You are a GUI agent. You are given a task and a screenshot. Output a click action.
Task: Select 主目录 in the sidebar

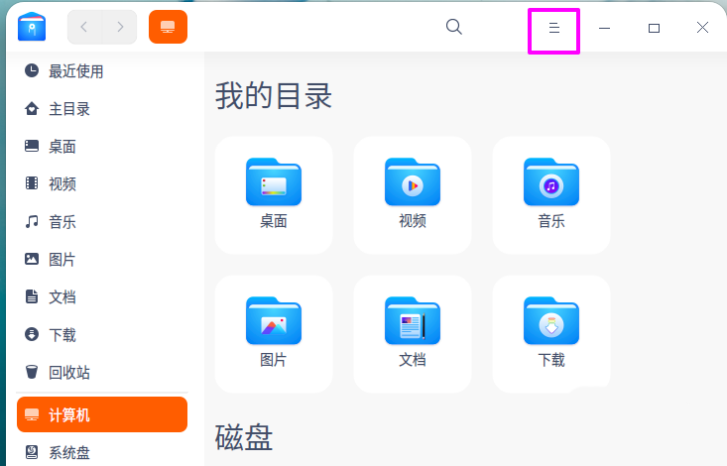102,109
